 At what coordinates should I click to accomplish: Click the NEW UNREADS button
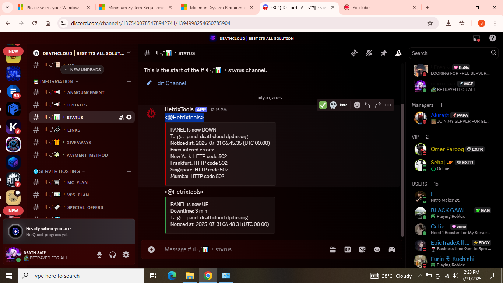click(x=82, y=70)
